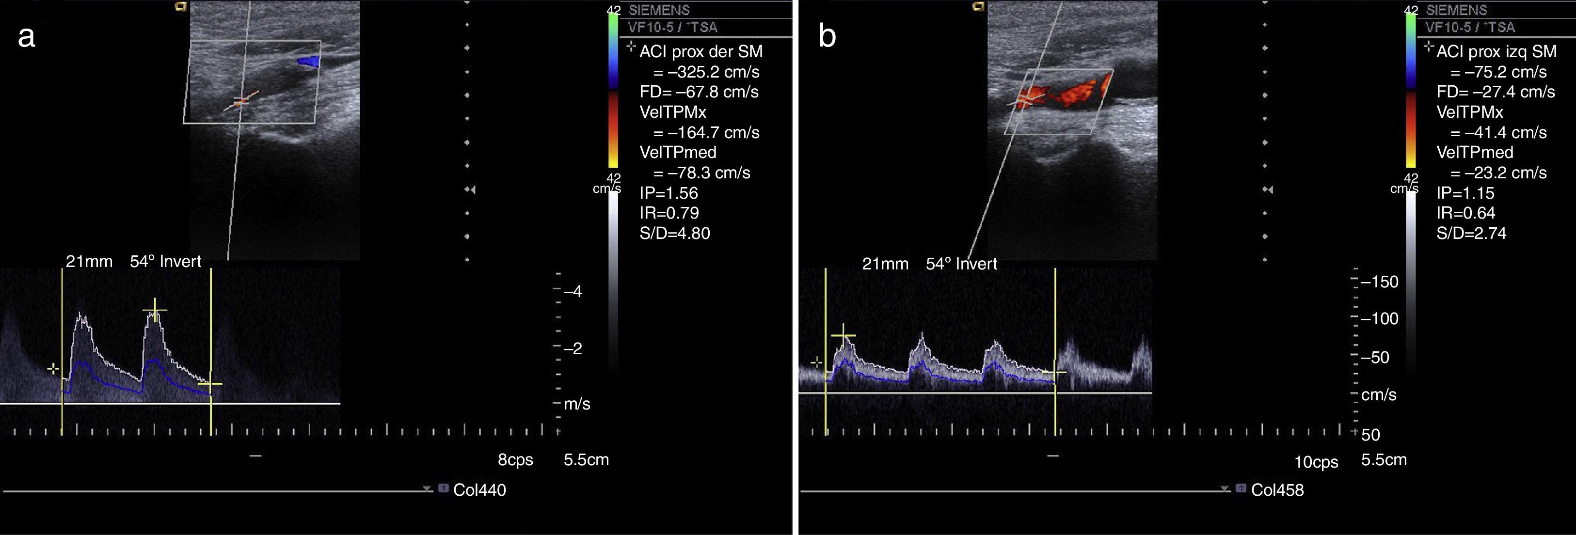Select the VF10-5 / TSA transducer label in panel a
This screenshot has width=1576, height=535.
click(672, 28)
